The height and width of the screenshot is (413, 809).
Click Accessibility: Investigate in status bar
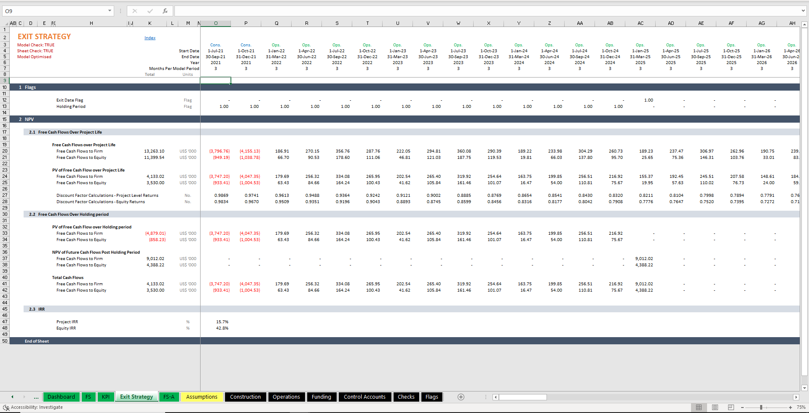tap(33, 407)
